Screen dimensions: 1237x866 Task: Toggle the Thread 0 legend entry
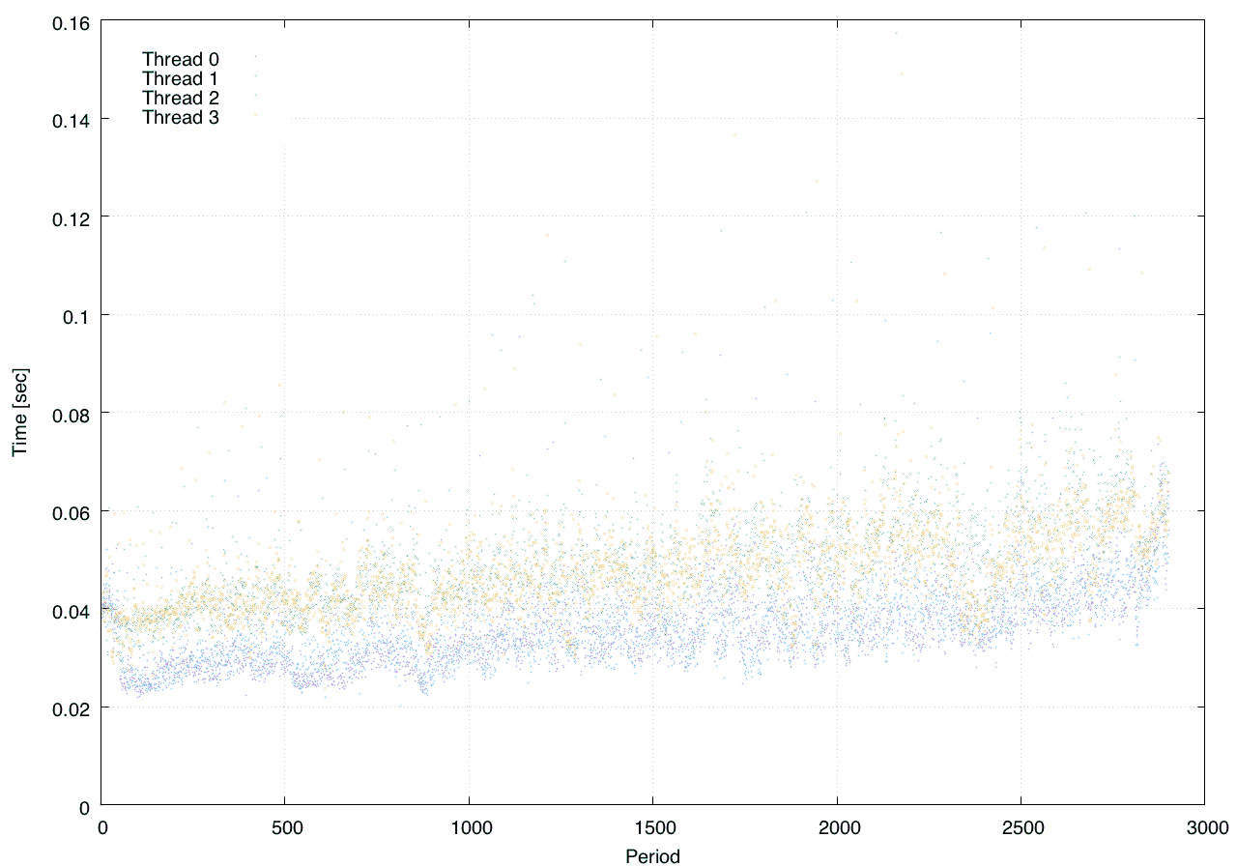pos(180,59)
